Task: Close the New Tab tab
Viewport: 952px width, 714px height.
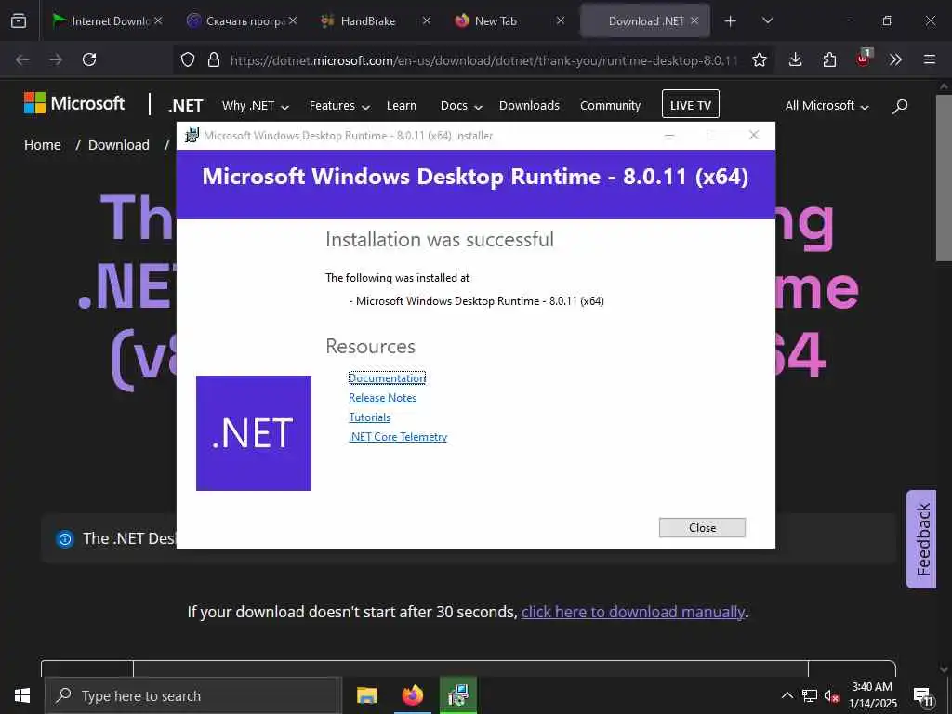Action: click(561, 20)
